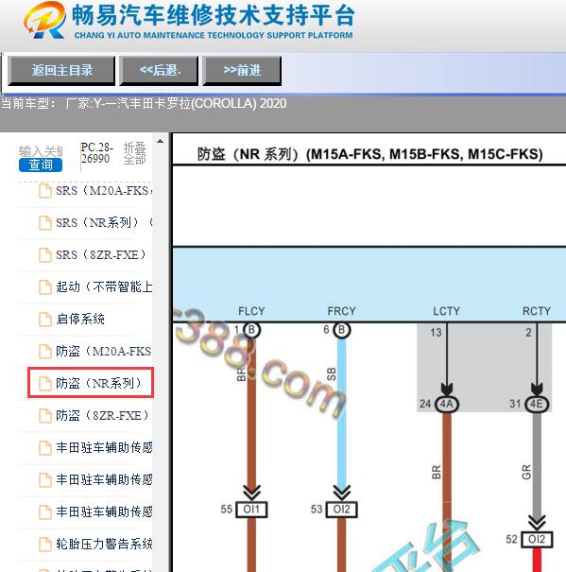This screenshot has height=572, width=566.
Task: Click the LCTY terminal label
Action: [x=446, y=311]
